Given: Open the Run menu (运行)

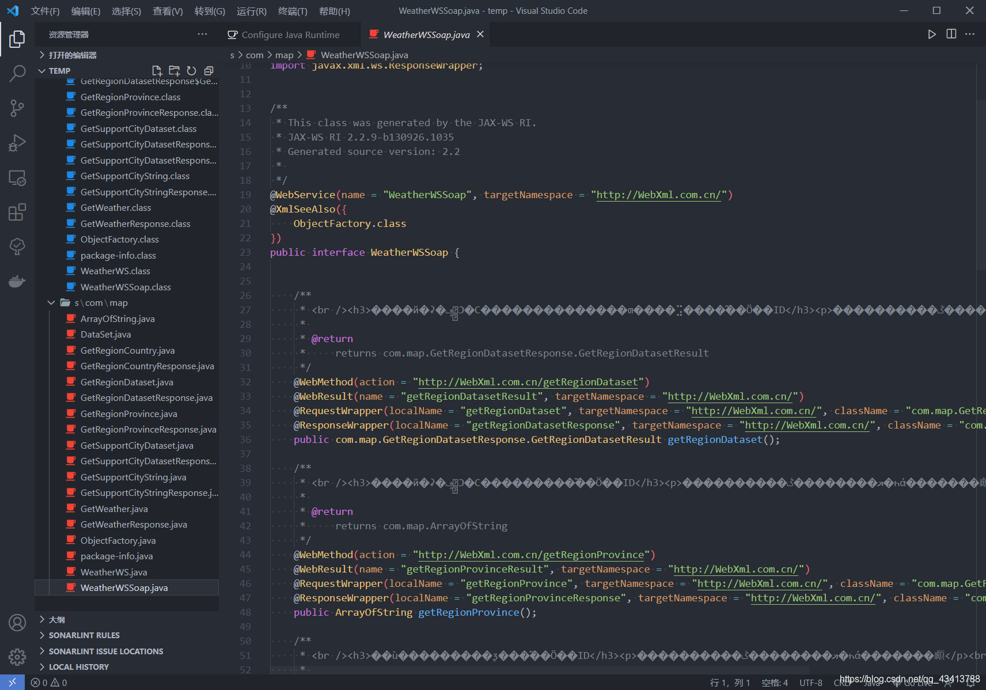Looking at the screenshot, I should click(252, 11).
